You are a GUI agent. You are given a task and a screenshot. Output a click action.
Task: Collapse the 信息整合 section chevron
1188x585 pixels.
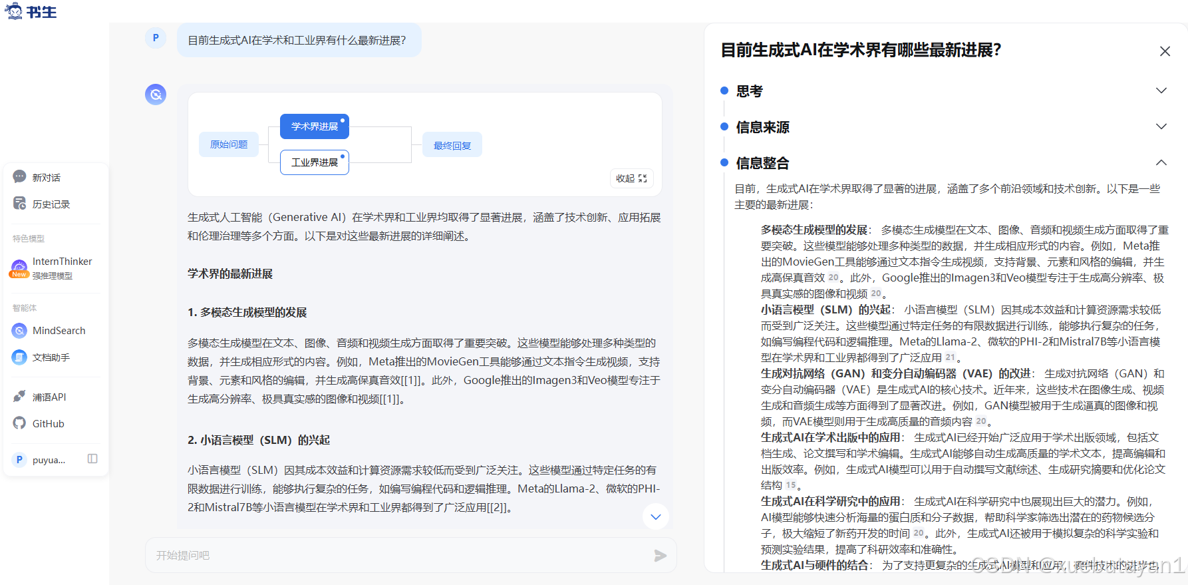click(1161, 162)
